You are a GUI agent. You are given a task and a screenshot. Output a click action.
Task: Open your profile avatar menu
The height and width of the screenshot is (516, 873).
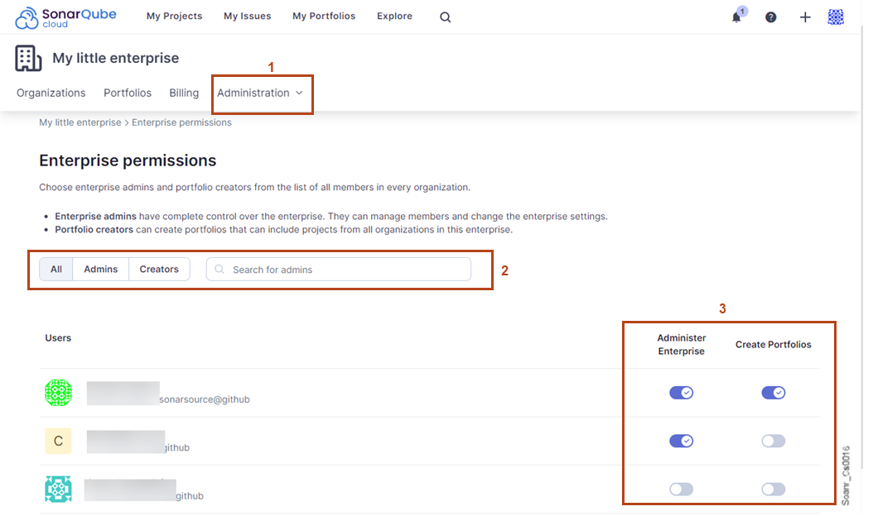point(835,17)
